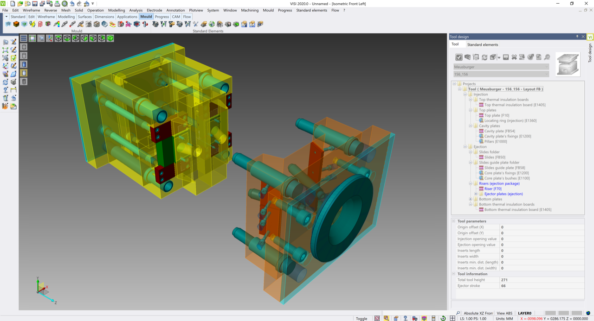Image resolution: width=594 pixels, height=321 pixels.
Task: Click the checkmark icon in Tool design toolbar
Action: click(459, 57)
